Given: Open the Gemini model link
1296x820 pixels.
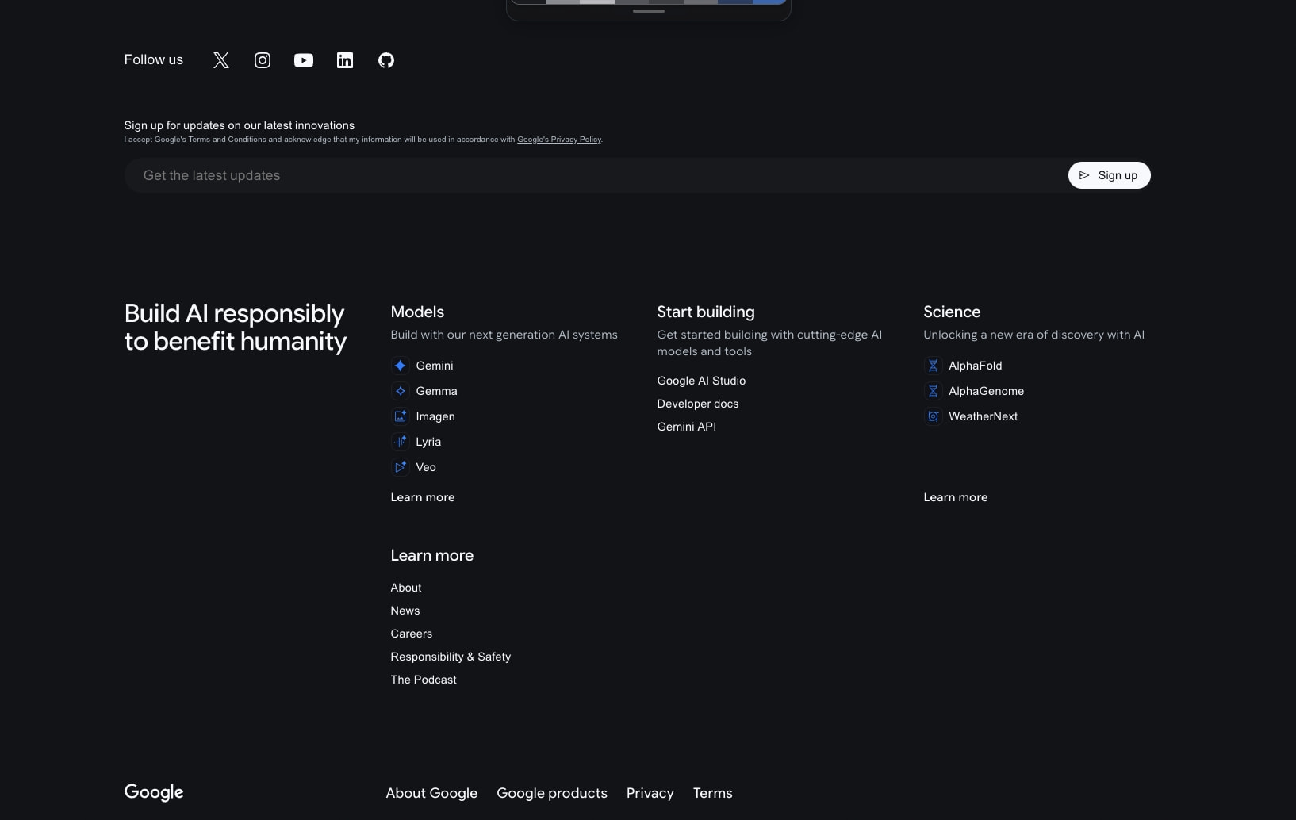Looking at the screenshot, I should pyautogui.click(x=435, y=366).
